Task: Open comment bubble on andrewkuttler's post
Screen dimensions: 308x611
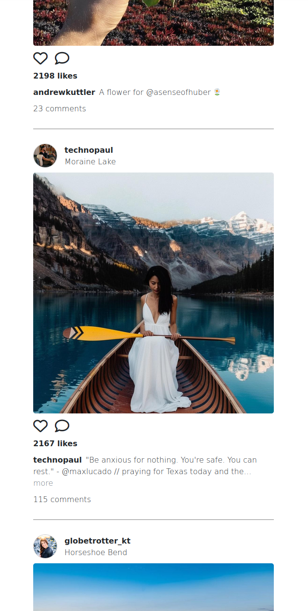Action: coord(62,58)
